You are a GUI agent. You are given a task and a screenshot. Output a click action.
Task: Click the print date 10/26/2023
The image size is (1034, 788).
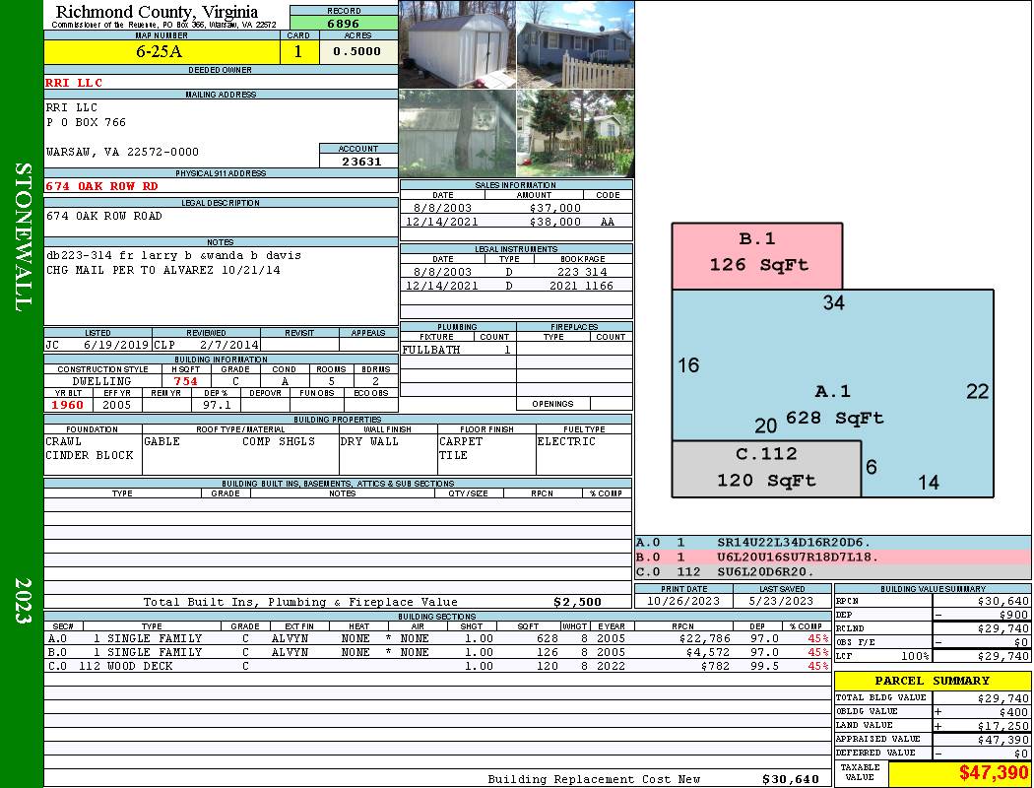point(683,602)
